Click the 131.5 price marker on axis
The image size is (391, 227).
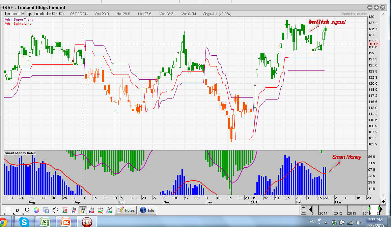pos(374,44)
